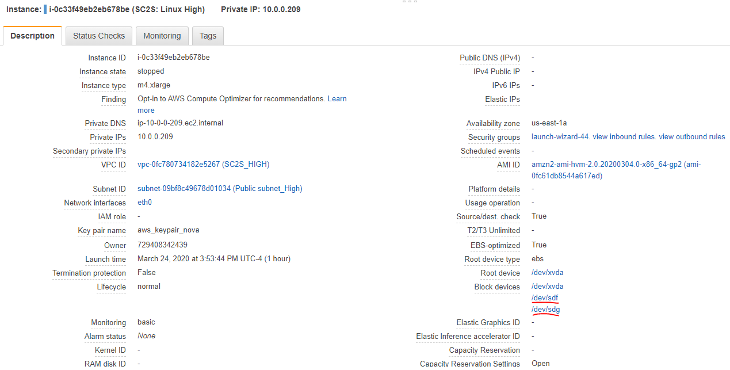
Task: Open subnet-09bf8c49678d01034 subnet link
Action: click(x=220, y=189)
